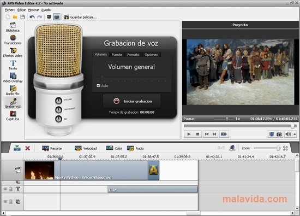Click the timeline playhead marker
Viewport: 300px width, 216px height.
coord(60,158)
